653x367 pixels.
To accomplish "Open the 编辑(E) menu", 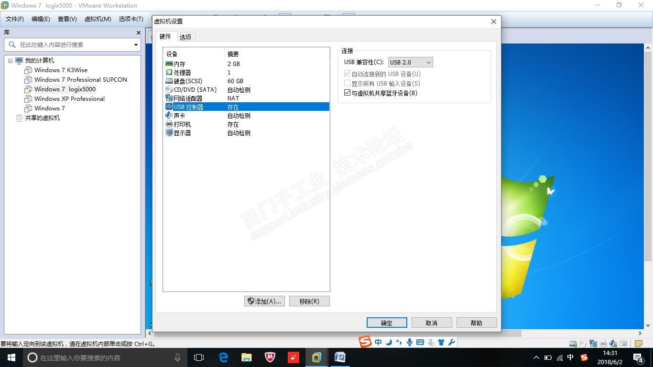I will [41, 19].
